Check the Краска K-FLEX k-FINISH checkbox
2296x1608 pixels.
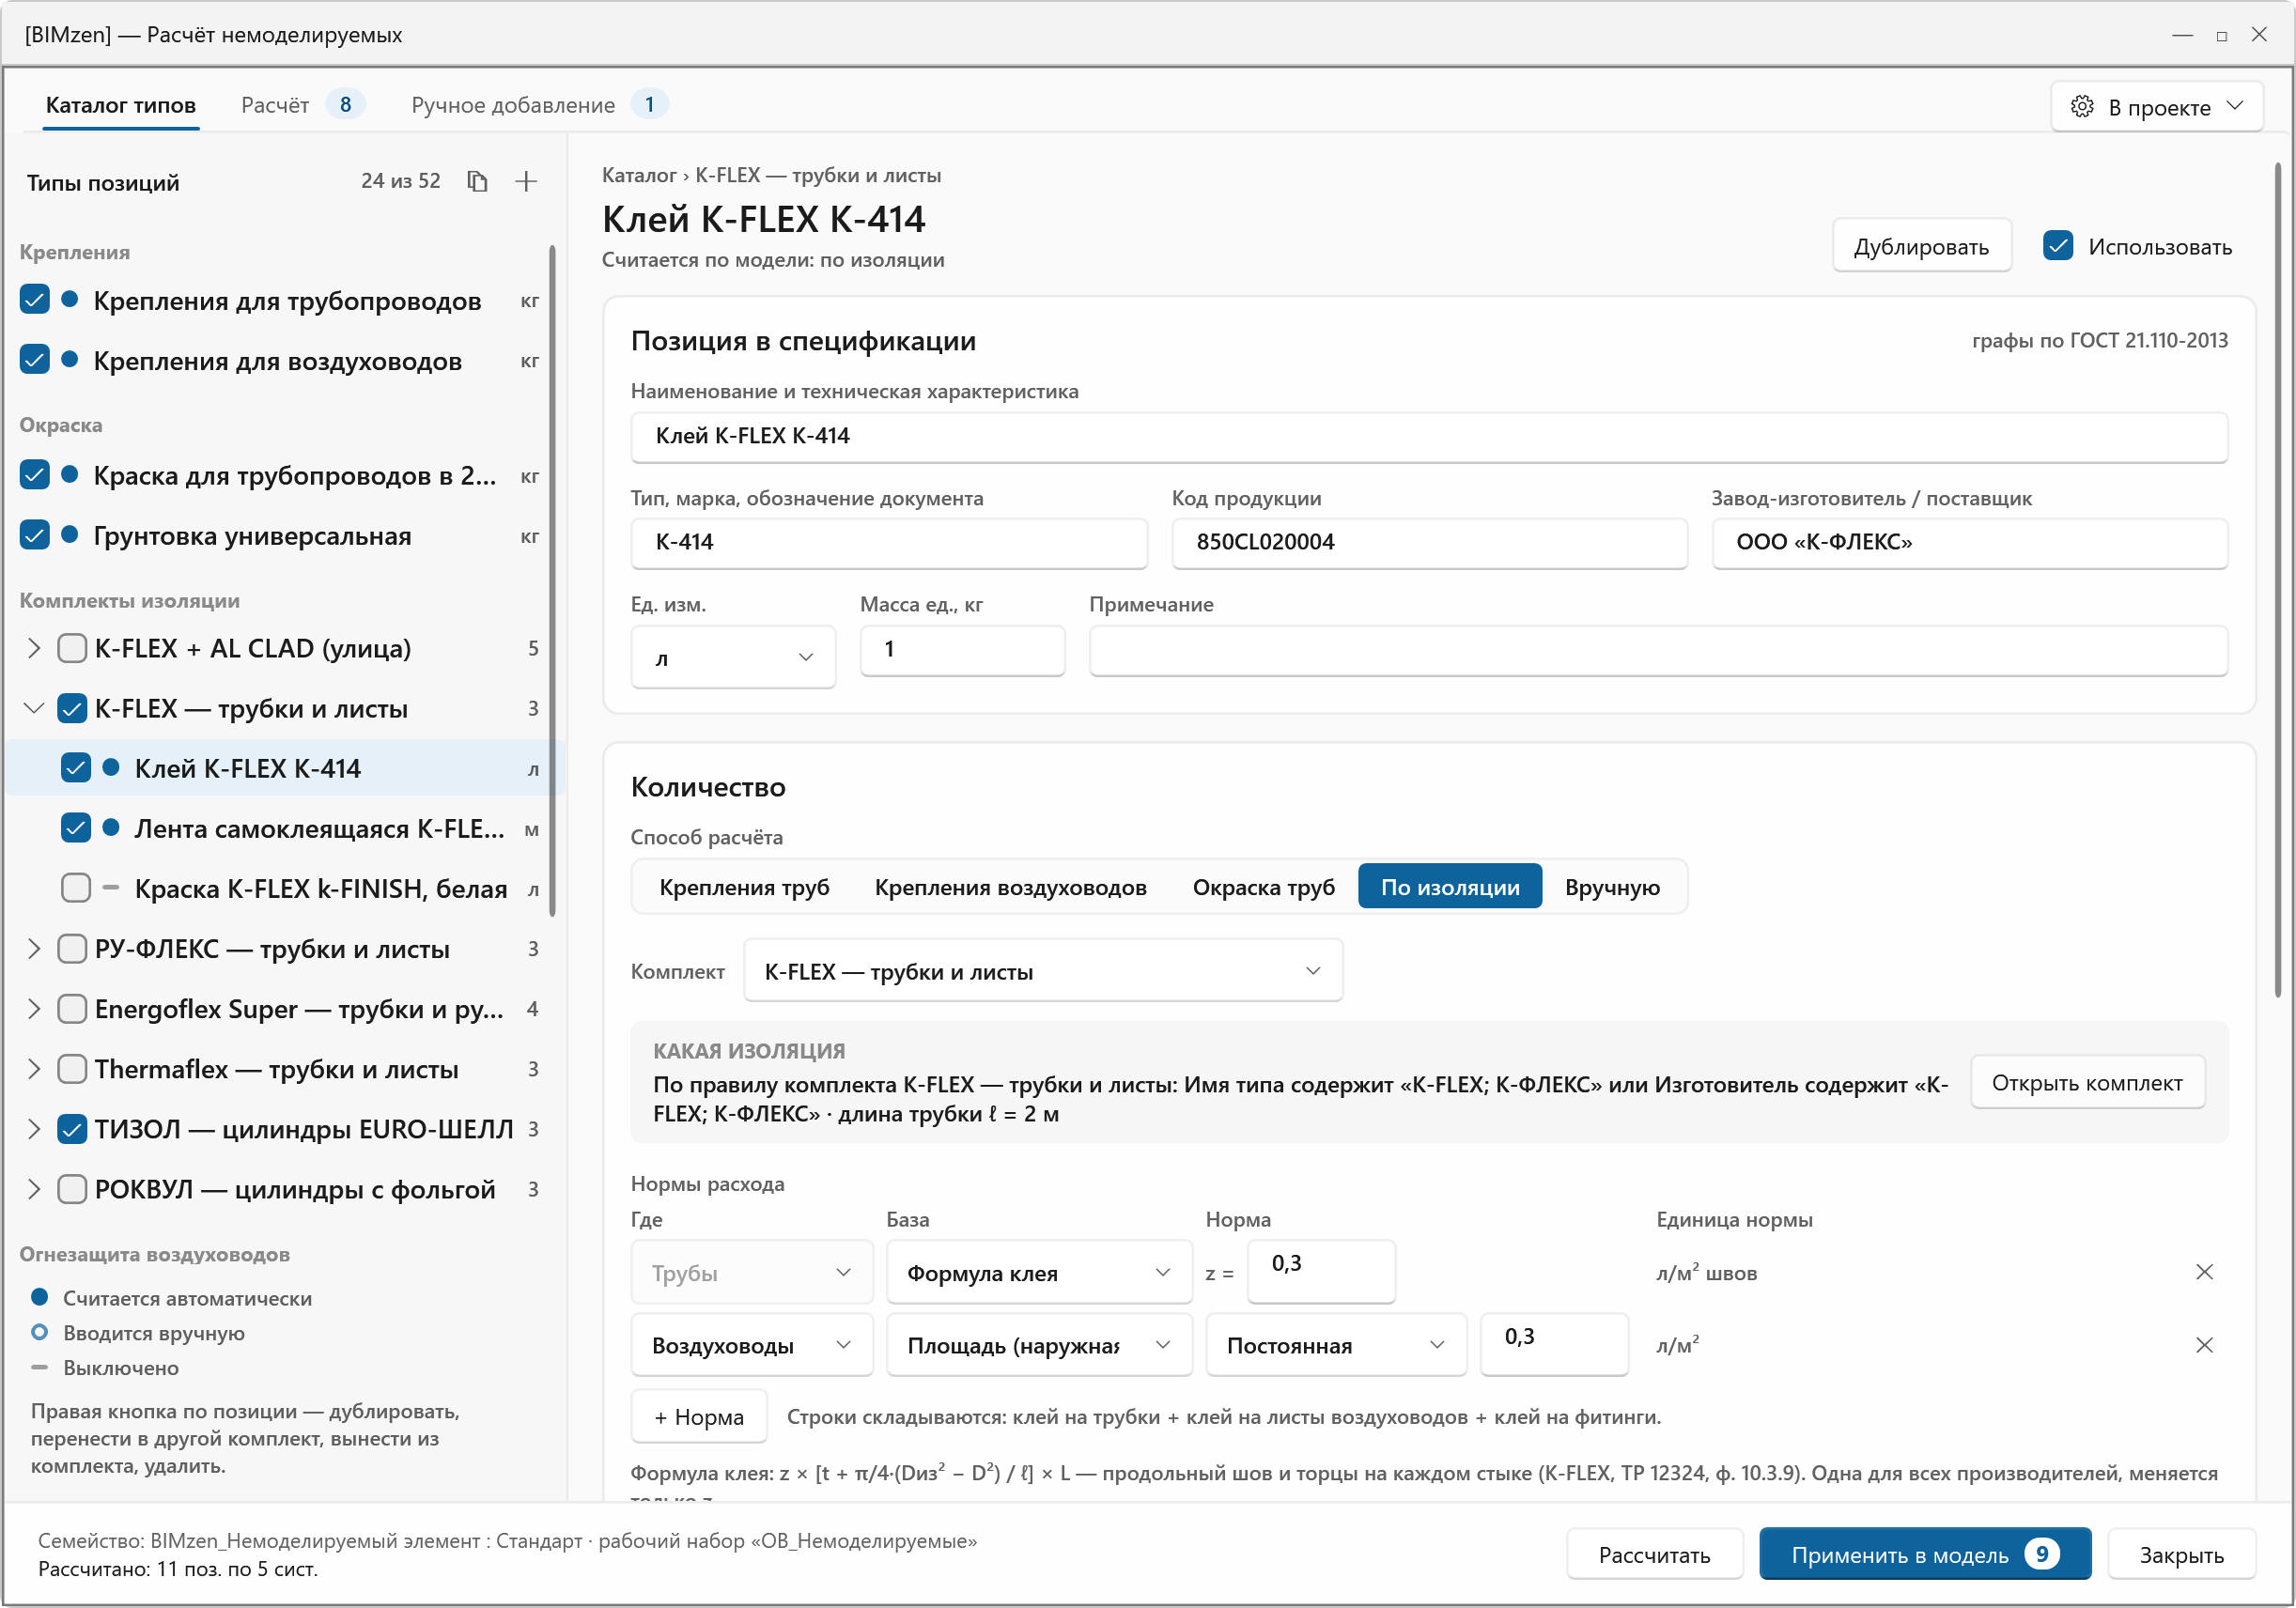(76, 888)
